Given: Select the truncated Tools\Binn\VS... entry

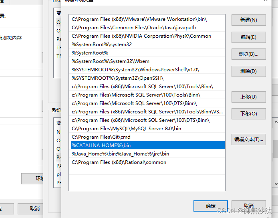Looking at the screenshot, I should [x=147, y=112].
